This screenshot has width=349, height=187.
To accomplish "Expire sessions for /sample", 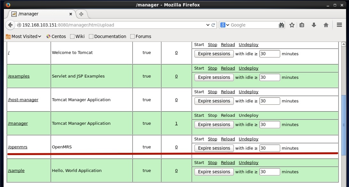I will (x=214, y=172).
